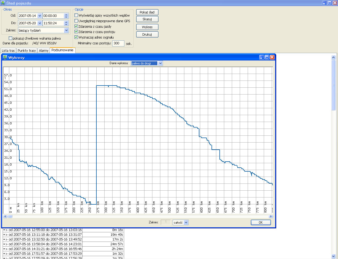Decrease the 'Do' time spinner value
This screenshot has height=259, width=338.
[x=66, y=24]
